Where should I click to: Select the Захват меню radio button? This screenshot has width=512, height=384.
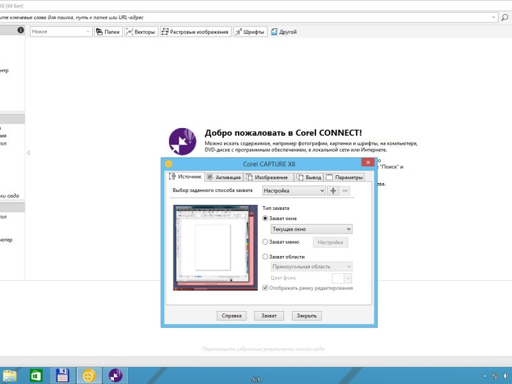click(266, 242)
